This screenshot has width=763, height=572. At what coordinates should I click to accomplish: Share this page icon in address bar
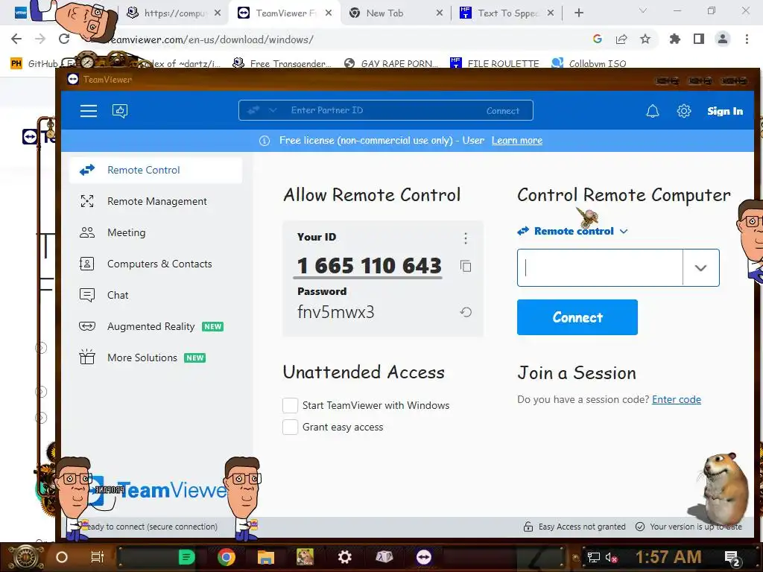pos(621,39)
